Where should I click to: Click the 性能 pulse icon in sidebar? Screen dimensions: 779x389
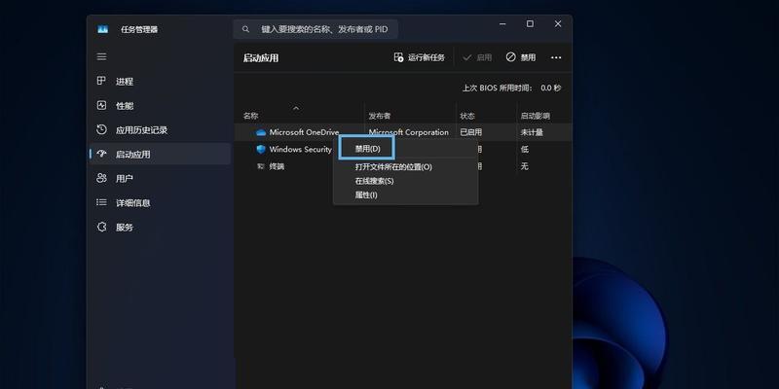pos(101,105)
